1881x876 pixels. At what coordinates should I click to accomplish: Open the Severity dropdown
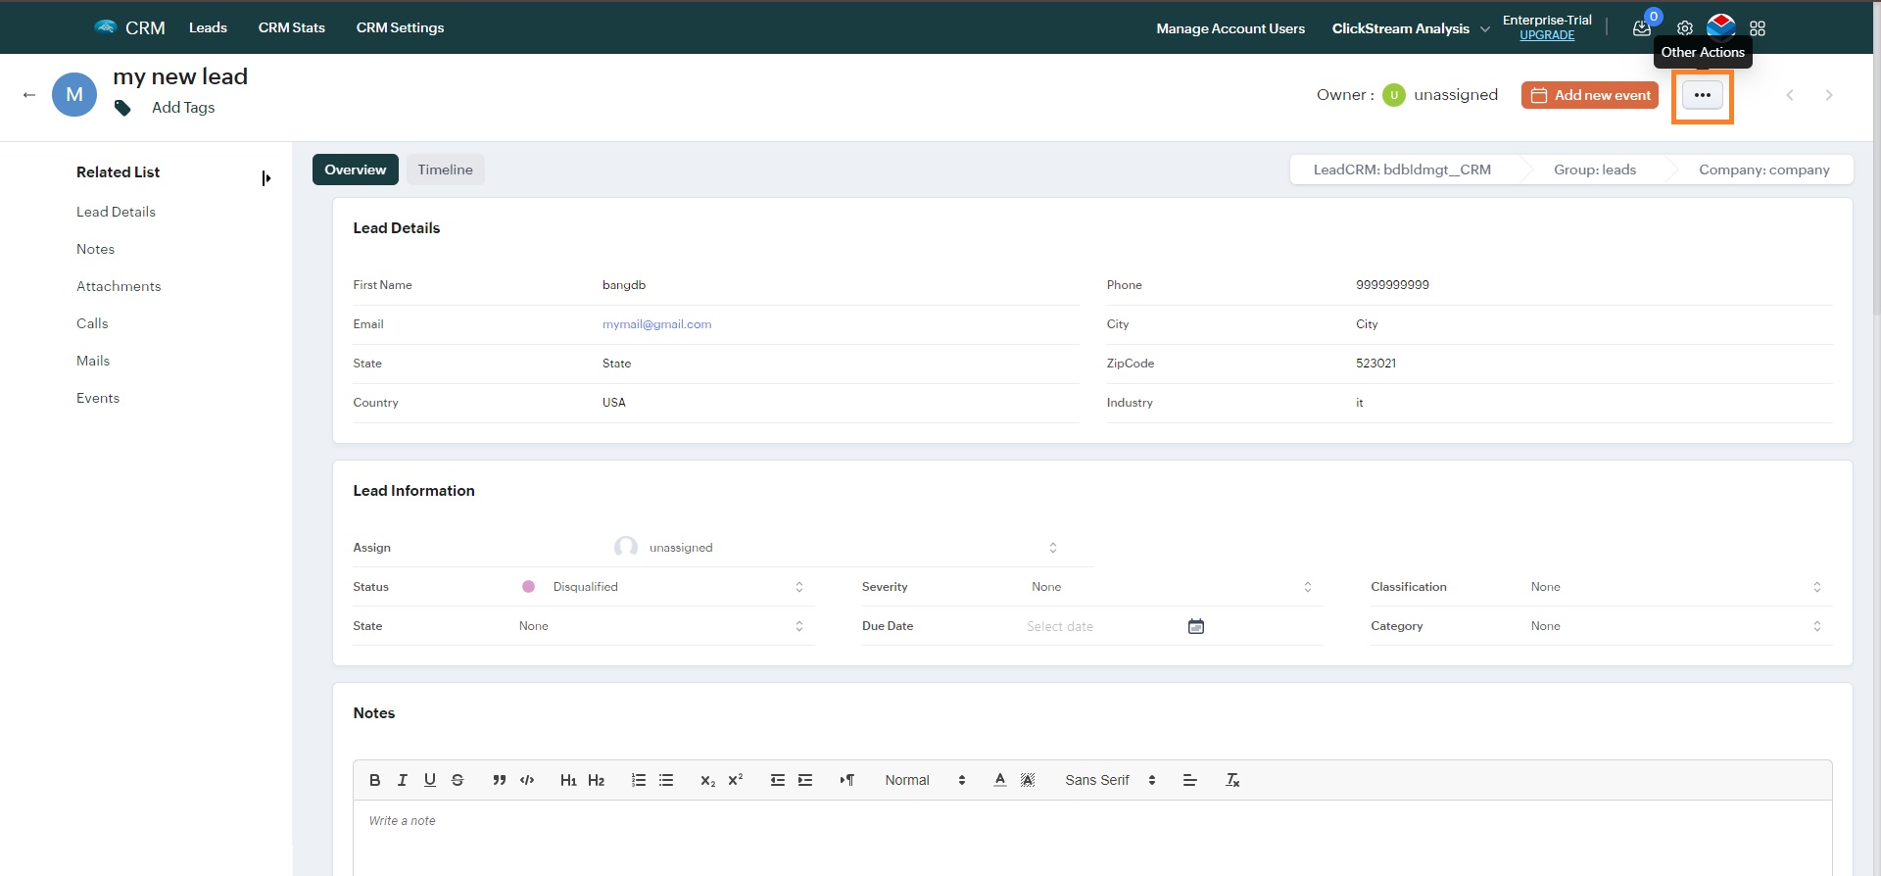1172,587
